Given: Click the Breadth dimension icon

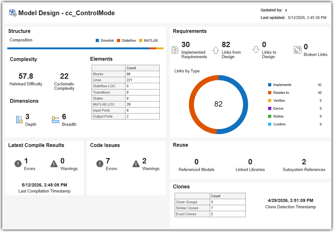Looking at the screenshot, I should (55, 119).
